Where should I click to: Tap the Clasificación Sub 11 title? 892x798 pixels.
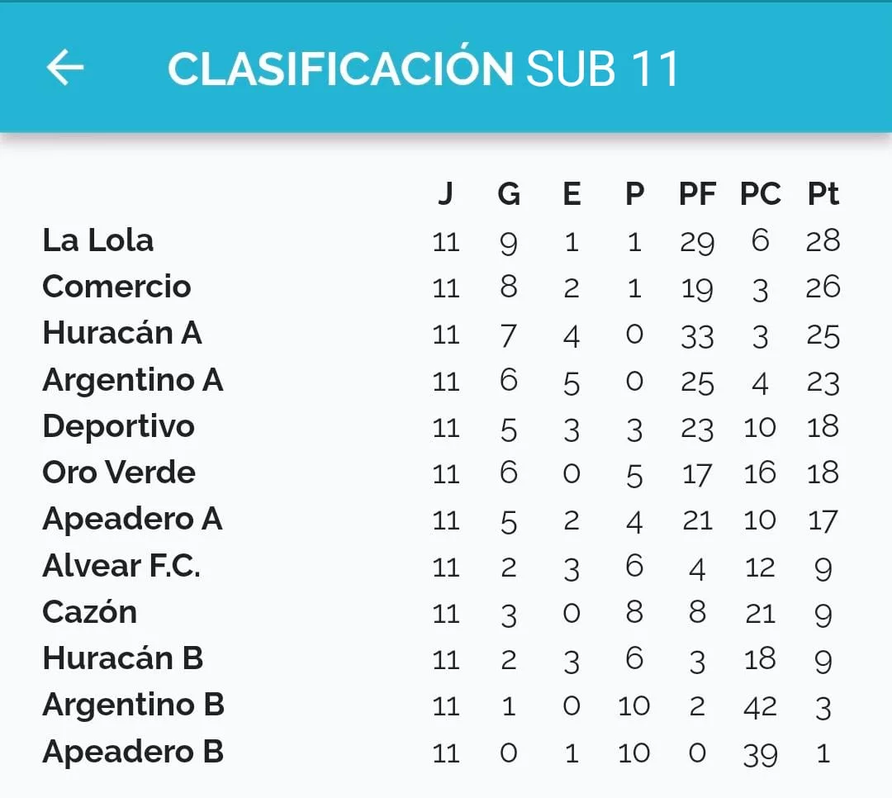(423, 69)
